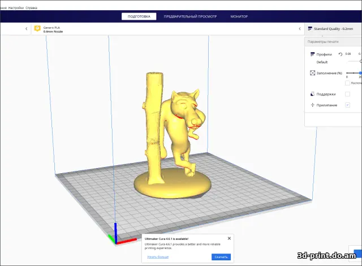Click the Прилипание adhesion icon
The image size is (362, 266).
pos(312,105)
